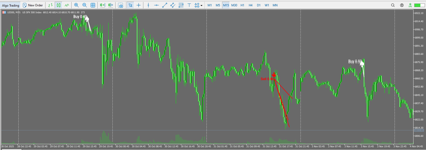This screenshot has height=150, width=426.
Task: Select the red 'Sell 0.80' trade label
Action: (267, 79)
